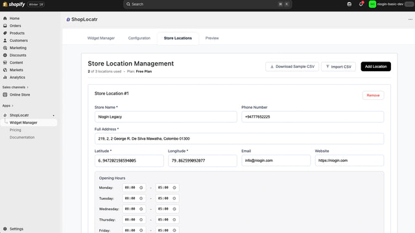This screenshot has width=415, height=233.
Task: Expand the Sales channels section
Action: (x=15, y=87)
